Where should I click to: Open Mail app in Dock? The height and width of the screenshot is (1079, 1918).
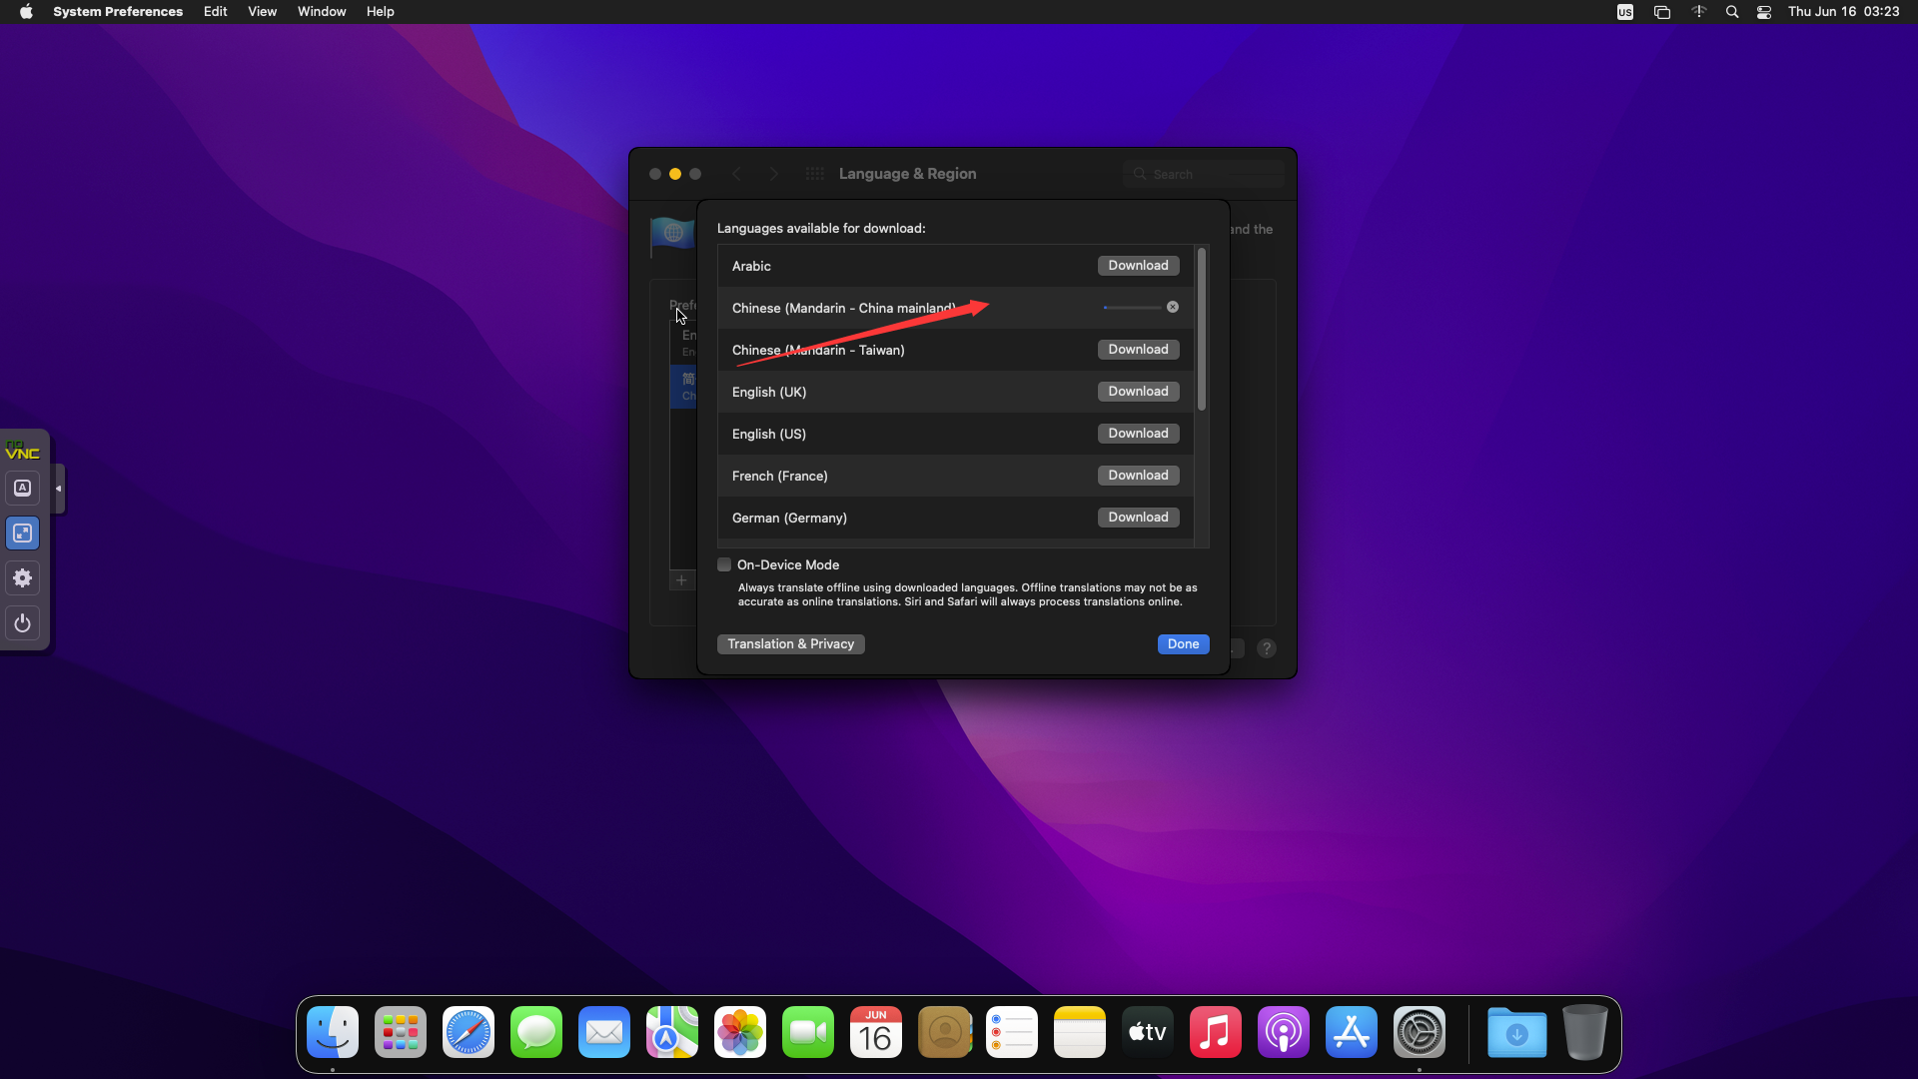click(604, 1032)
